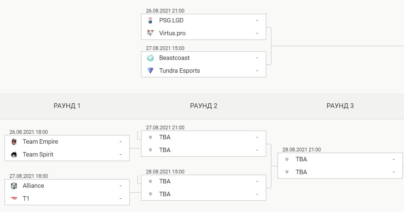Select the РАУНД 2 column header
Viewport: 404px width, 212px height.
[x=204, y=106]
